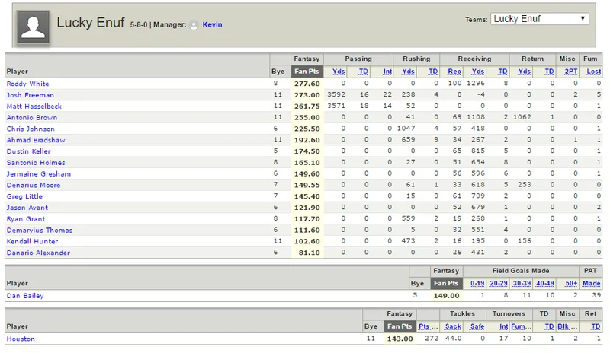This screenshot has height=353, width=610.
Task: Click Dan Bailey's 149.00 fantasy points
Action: pyautogui.click(x=447, y=295)
